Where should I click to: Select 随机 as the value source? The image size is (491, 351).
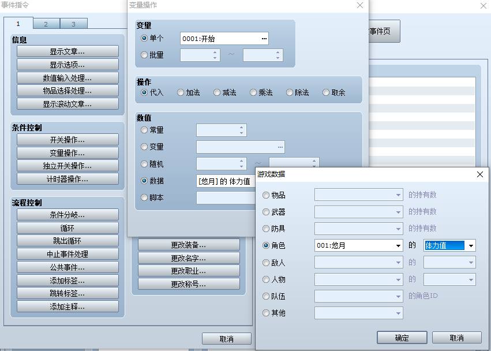pyautogui.click(x=144, y=164)
